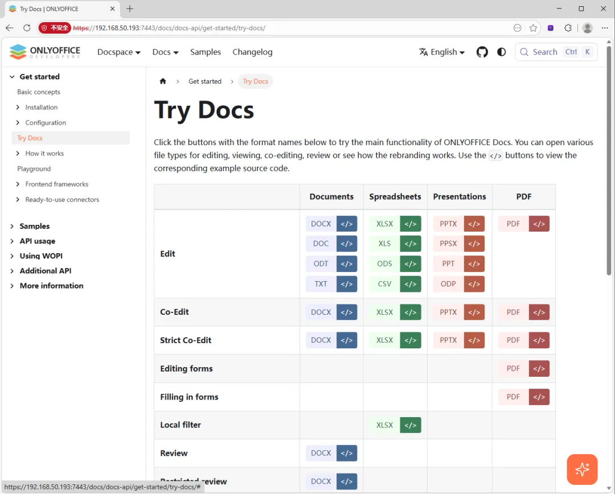View source code for Edit PDF
The width and height of the screenshot is (615, 494).
click(x=539, y=224)
